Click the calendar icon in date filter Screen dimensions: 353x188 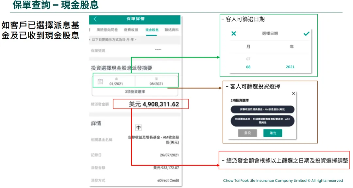(100, 81)
